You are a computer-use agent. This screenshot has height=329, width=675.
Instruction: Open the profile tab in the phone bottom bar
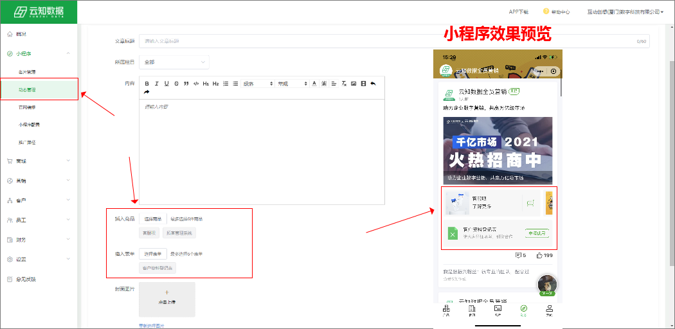point(549,310)
